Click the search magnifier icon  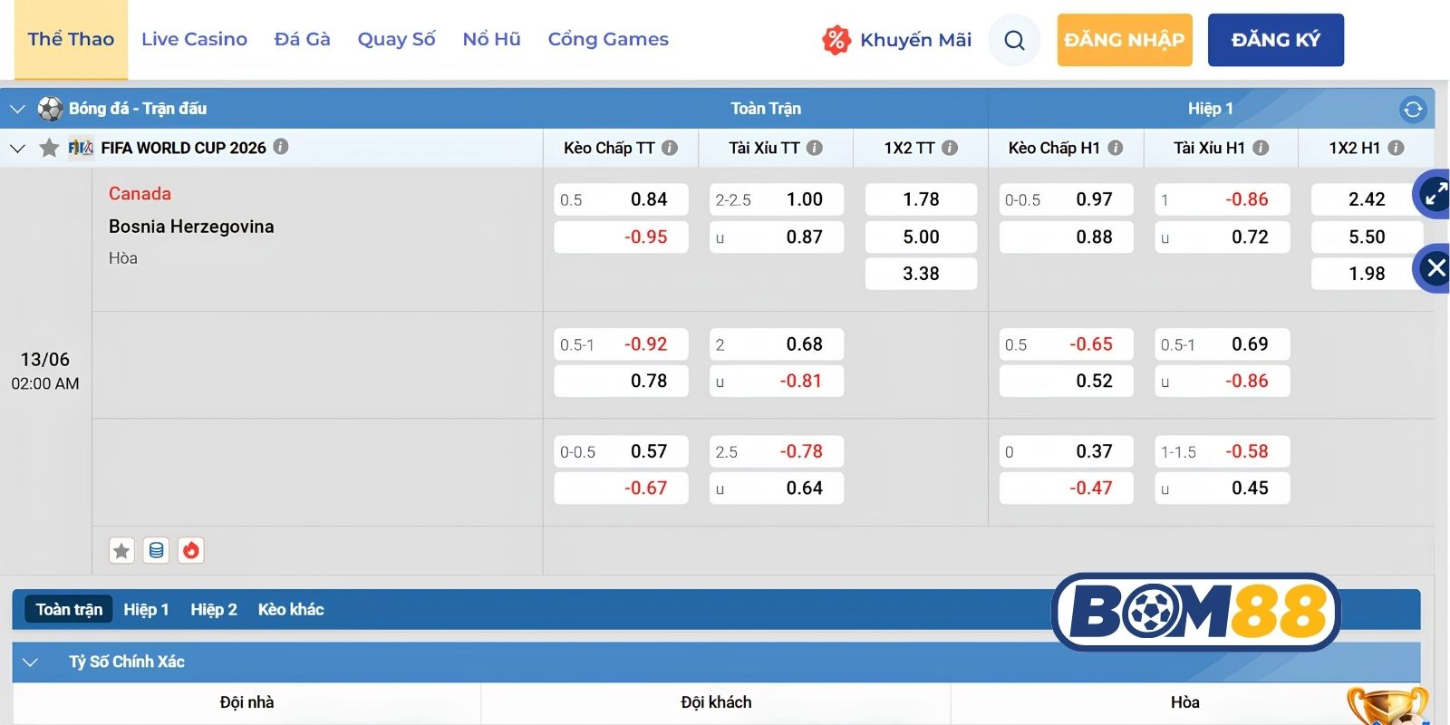pos(1014,40)
